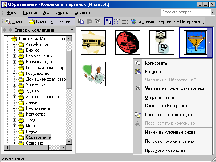
Task: Expand the Животные folder
Action: [14, 85]
